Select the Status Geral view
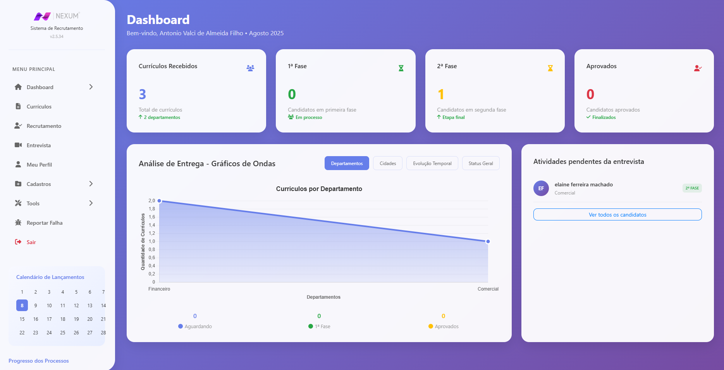Viewport: 724px width, 370px height. [480, 163]
